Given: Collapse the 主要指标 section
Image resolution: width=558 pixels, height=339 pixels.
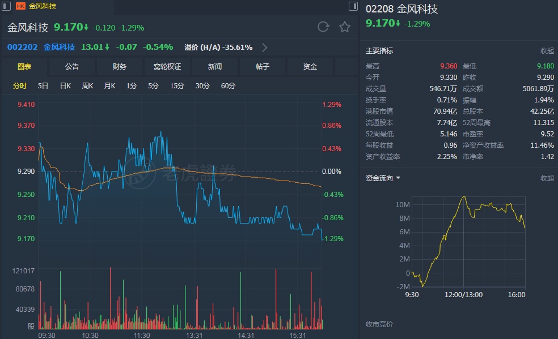Looking at the screenshot, I should tap(547, 51).
